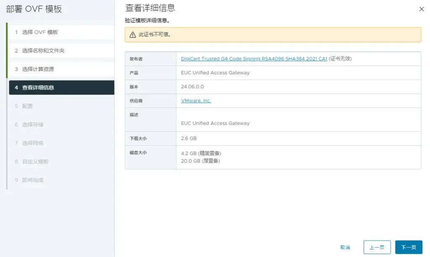Screen dimensions: 430x257
Task: Click disabled step 7 选择网络
Action: (32, 143)
